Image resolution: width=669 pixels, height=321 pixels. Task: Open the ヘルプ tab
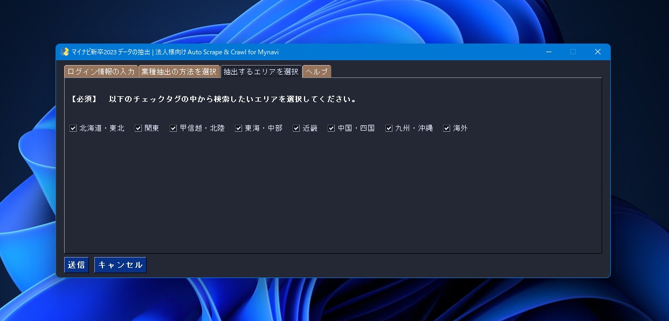(316, 72)
